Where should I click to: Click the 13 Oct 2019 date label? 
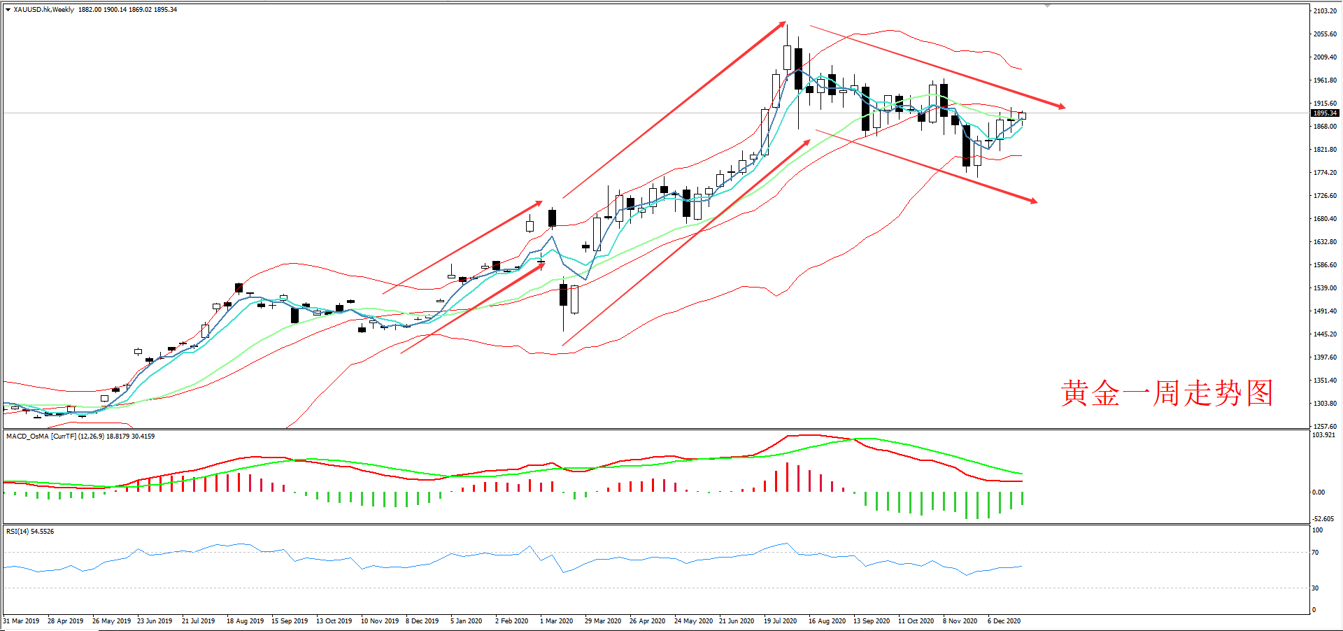334,621
